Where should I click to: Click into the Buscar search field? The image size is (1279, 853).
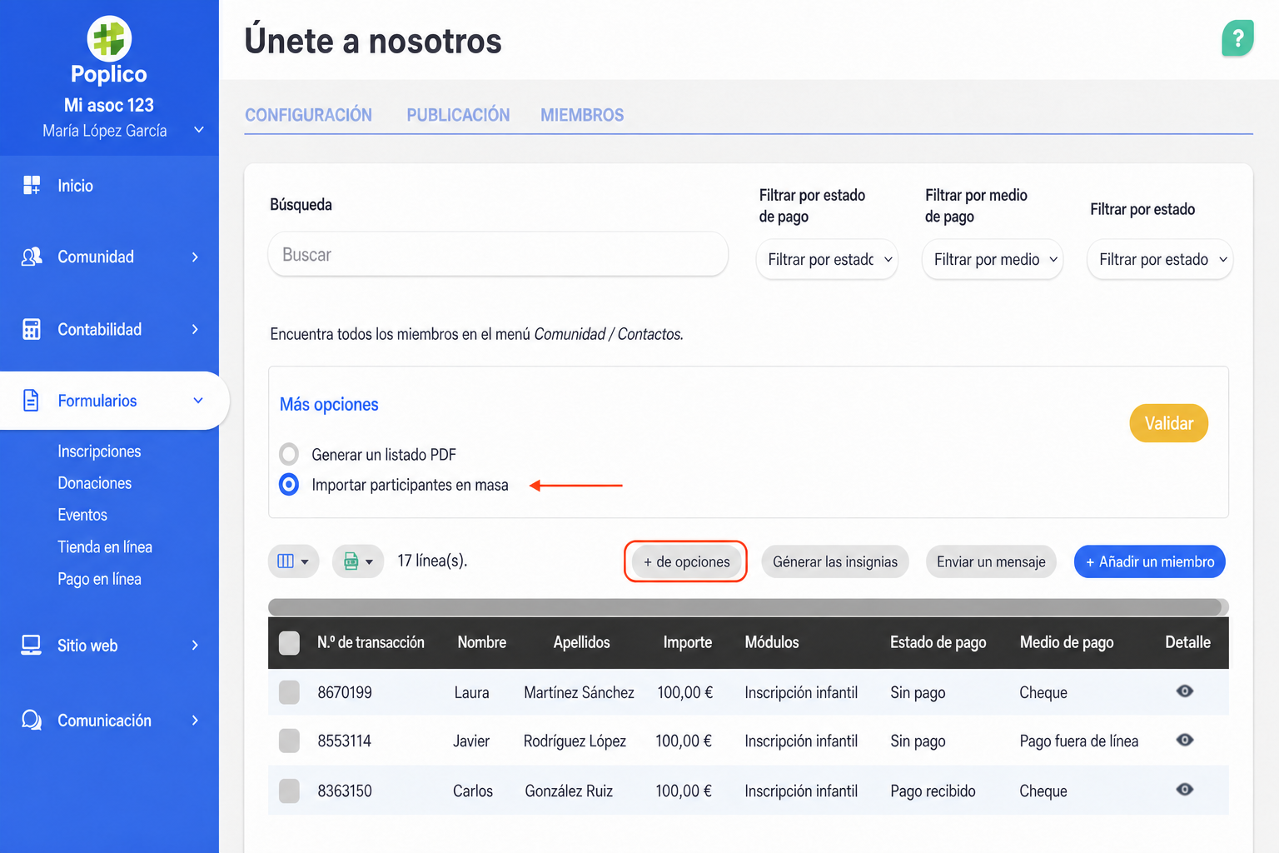(x=498, y=254)
